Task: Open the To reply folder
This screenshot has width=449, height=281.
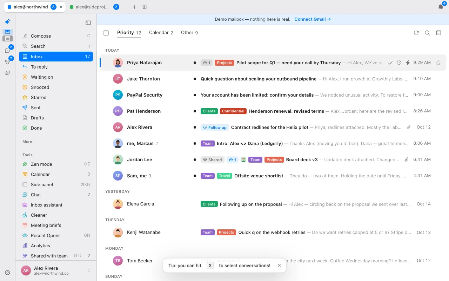Action: coord(56,67)
